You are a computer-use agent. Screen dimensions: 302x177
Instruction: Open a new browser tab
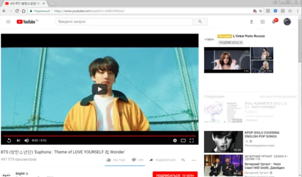coord(52,4)
